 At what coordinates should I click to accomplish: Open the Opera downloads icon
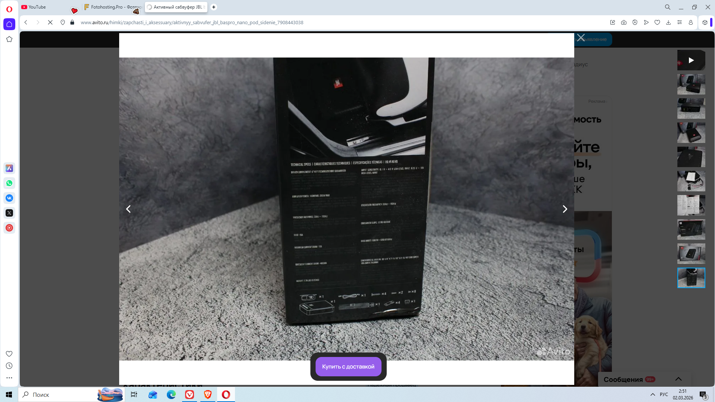pyautogui.click(x=668, y=22)
